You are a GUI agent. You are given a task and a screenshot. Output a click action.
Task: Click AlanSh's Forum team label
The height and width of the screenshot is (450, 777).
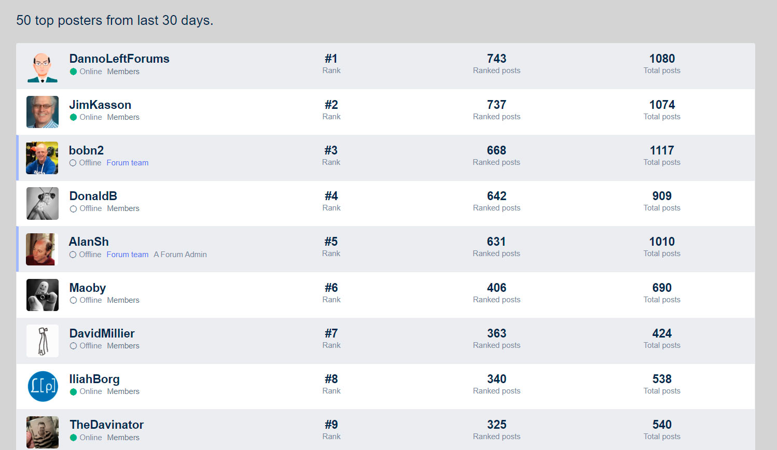(128, 255)
